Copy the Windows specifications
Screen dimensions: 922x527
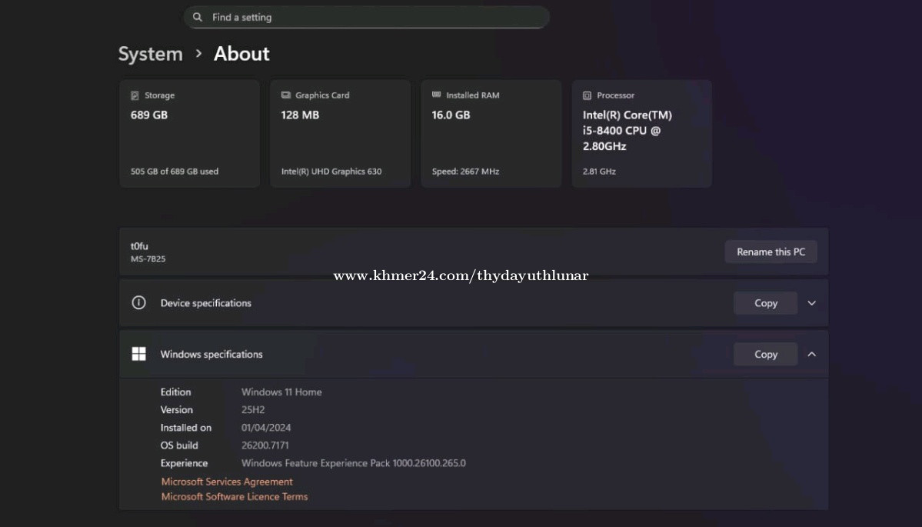tap(765, 355)
